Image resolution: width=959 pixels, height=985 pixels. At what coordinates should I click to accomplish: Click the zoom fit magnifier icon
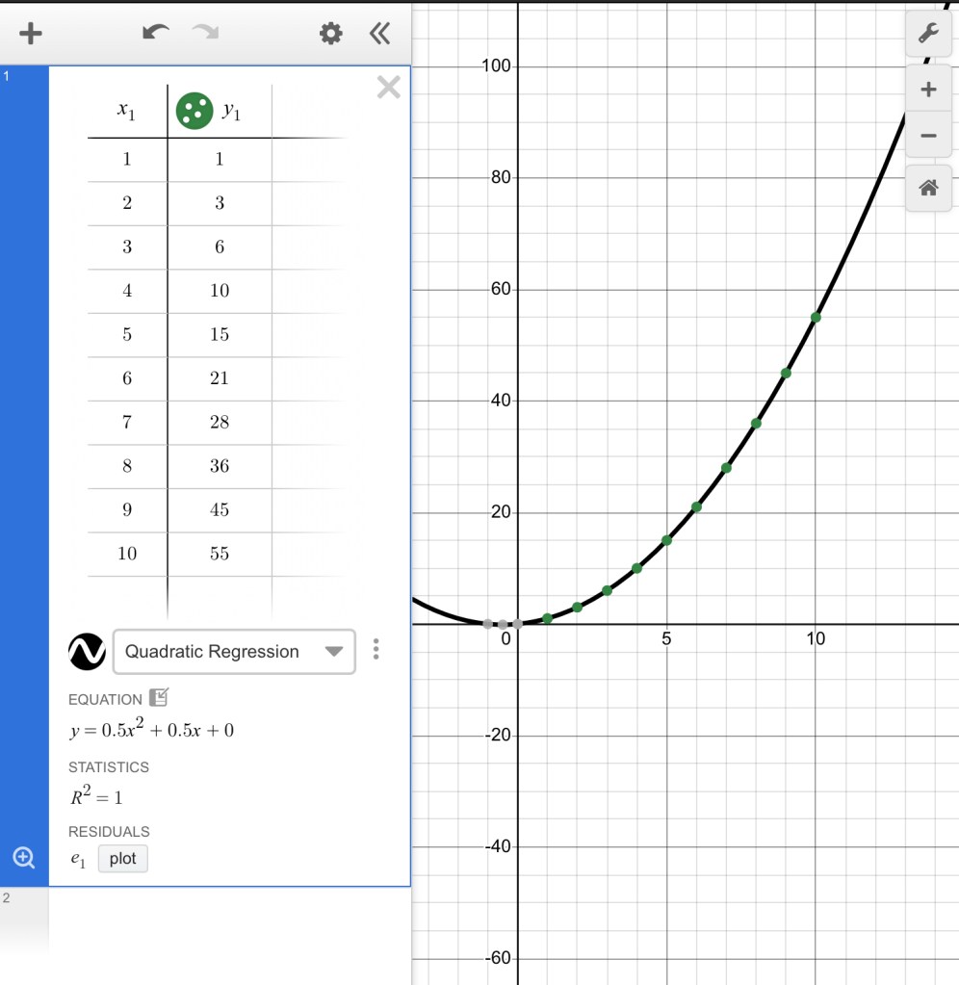(24, 857)
